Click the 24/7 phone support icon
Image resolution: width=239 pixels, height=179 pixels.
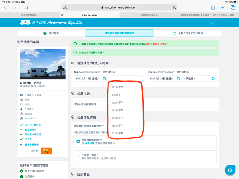(x=213, y=22)
